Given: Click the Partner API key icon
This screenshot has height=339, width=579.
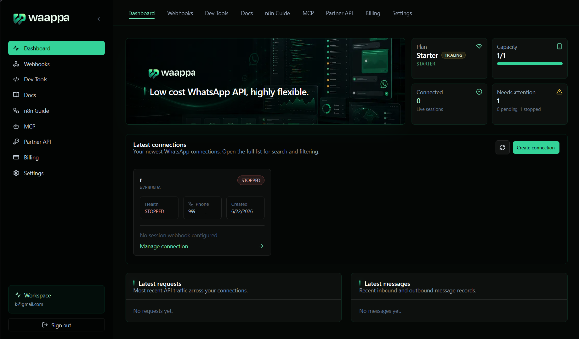Looking at the screenshot, I should (16, 142).
